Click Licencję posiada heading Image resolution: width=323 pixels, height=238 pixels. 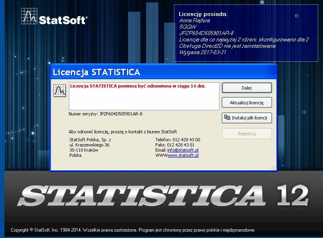coord(203,14)
